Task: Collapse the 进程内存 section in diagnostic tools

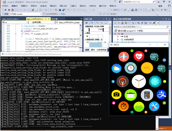Action: pyautogui.click(x=85, y=39)
